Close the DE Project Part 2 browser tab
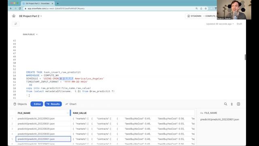 52,3
